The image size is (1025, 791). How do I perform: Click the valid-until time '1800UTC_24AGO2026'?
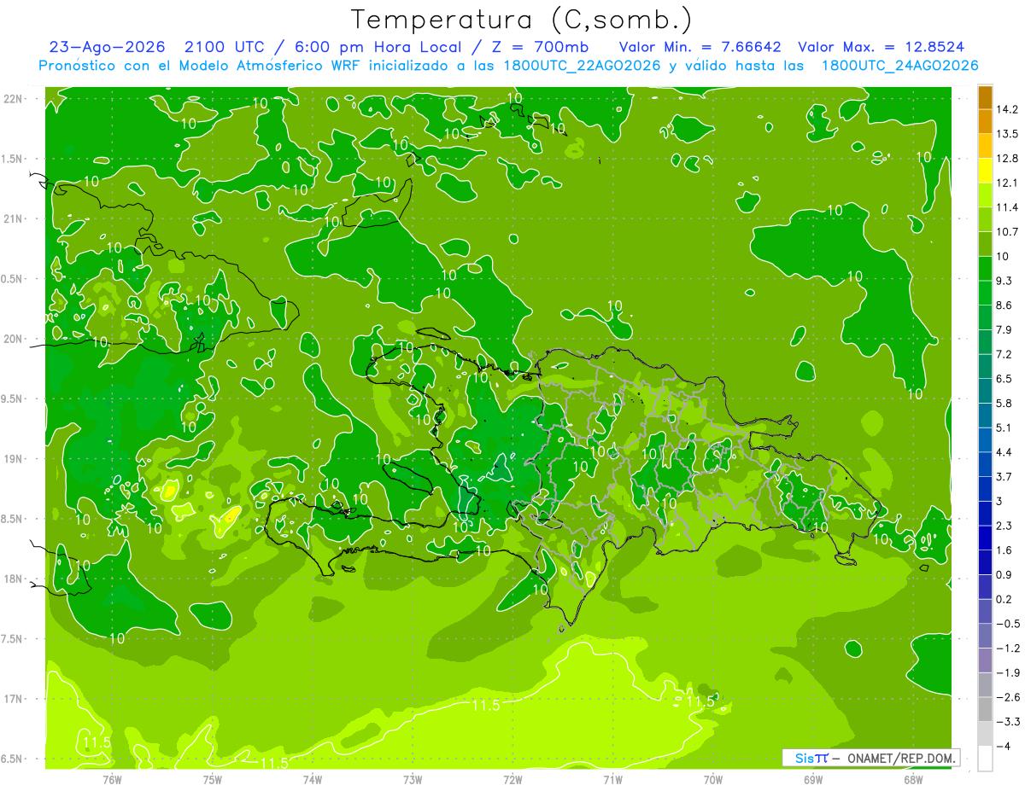899,66
